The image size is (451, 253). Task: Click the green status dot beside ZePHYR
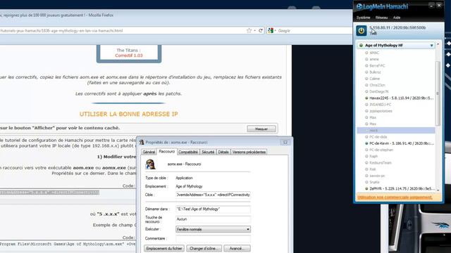click(366, 189)
